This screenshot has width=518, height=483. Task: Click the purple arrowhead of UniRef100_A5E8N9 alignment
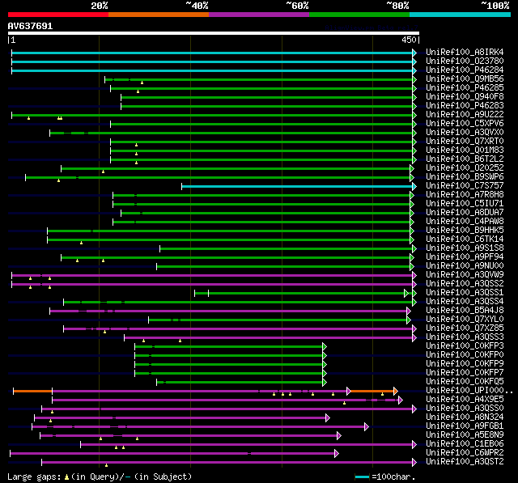[338, 436]
